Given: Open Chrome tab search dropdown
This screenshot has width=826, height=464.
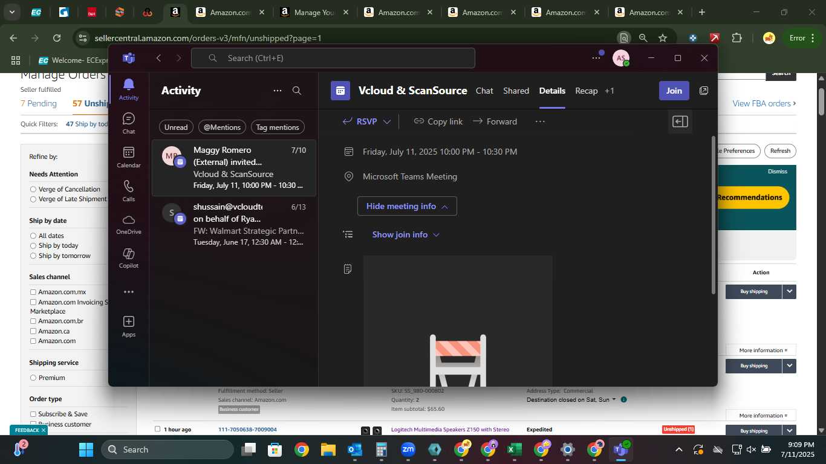Looking at the screenshot, I should pos(11,12).
